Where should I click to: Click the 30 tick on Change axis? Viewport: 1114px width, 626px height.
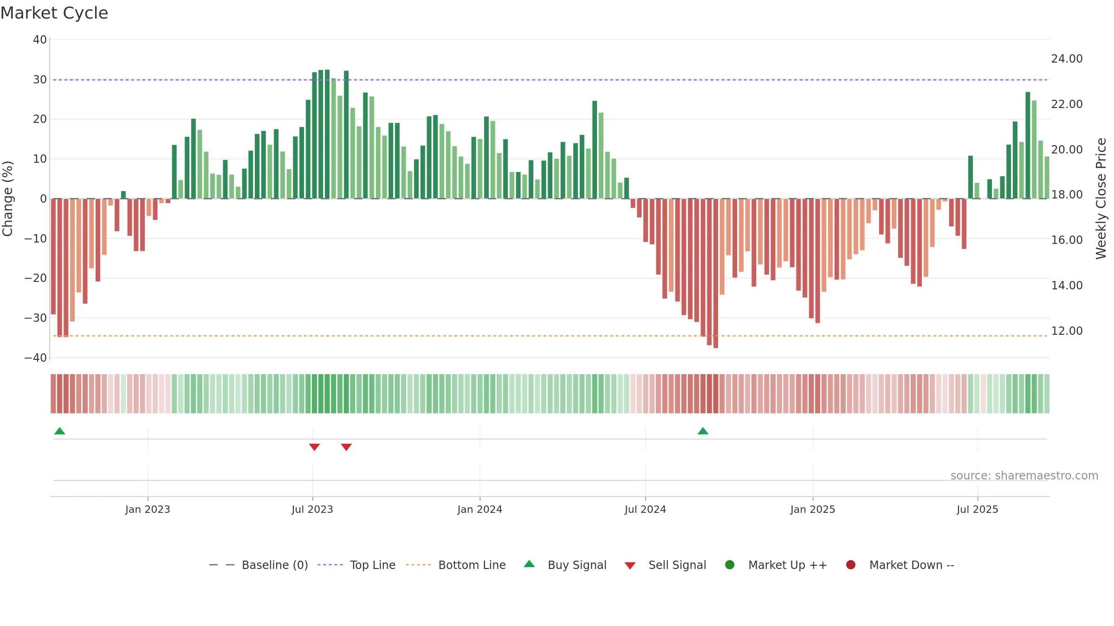tap(40, 80)
